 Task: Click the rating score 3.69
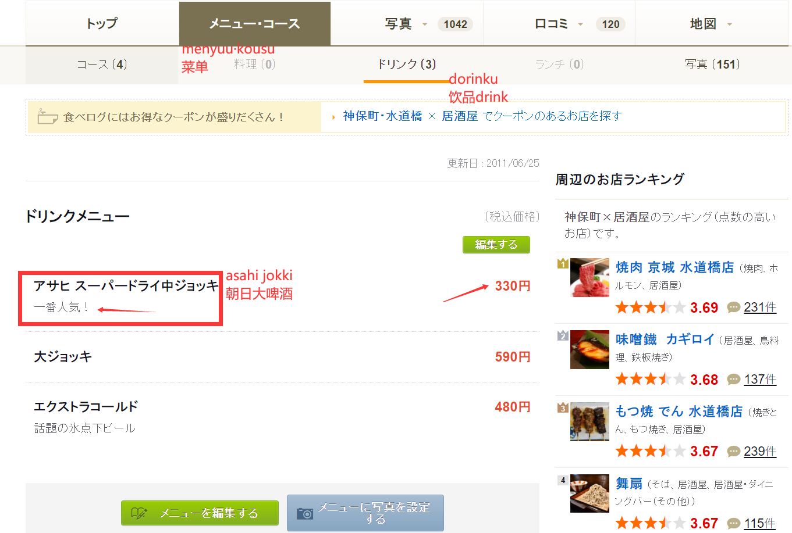click(704, 307)
